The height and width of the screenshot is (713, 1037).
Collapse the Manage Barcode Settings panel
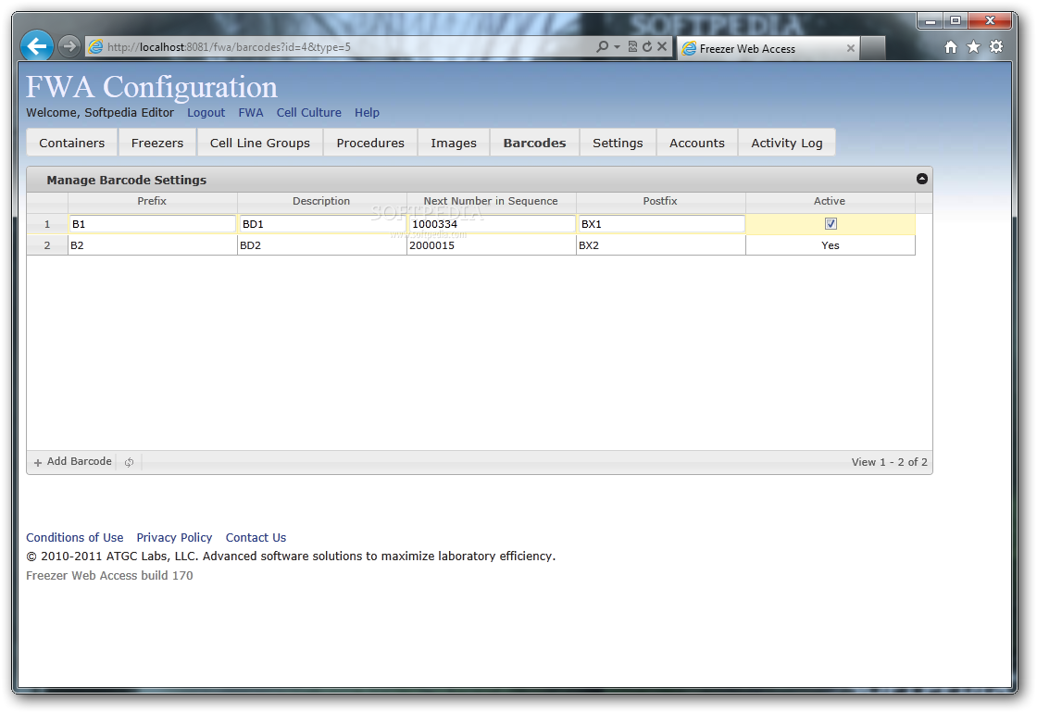(922, 179)
